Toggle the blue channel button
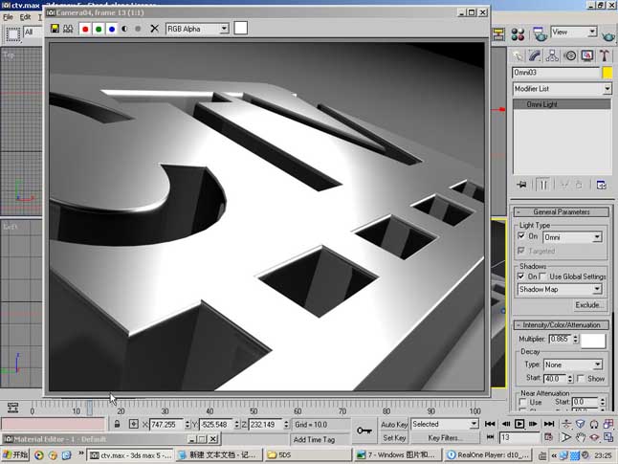Viewport: 618px width, 464px height. (112, 29)
